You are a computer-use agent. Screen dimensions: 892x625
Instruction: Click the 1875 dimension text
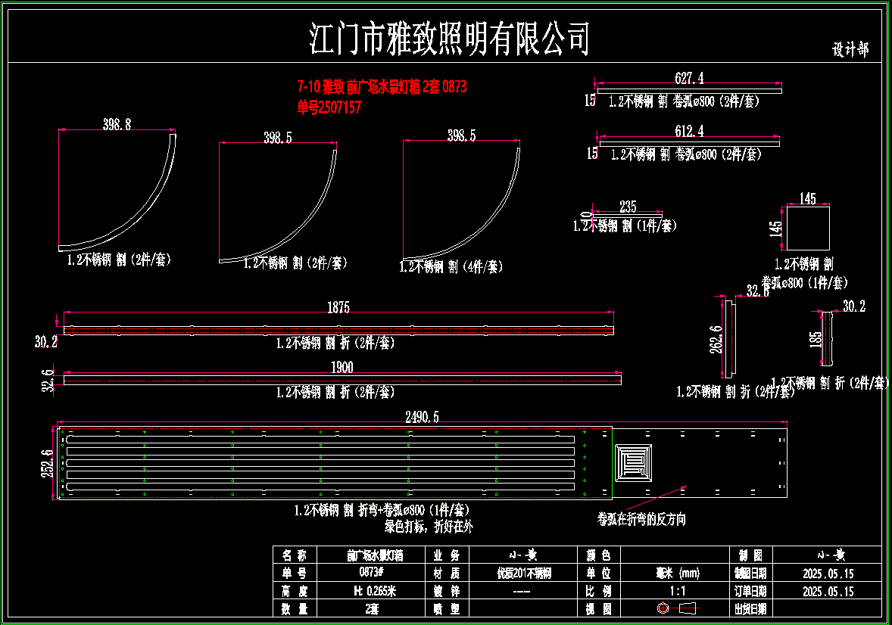[x=338, y=307]
